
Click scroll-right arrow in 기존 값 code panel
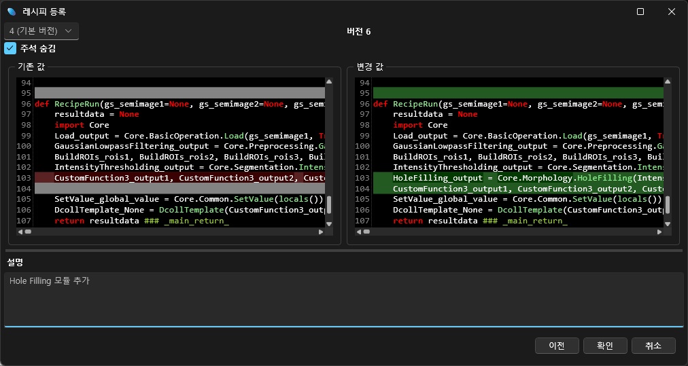321,232
